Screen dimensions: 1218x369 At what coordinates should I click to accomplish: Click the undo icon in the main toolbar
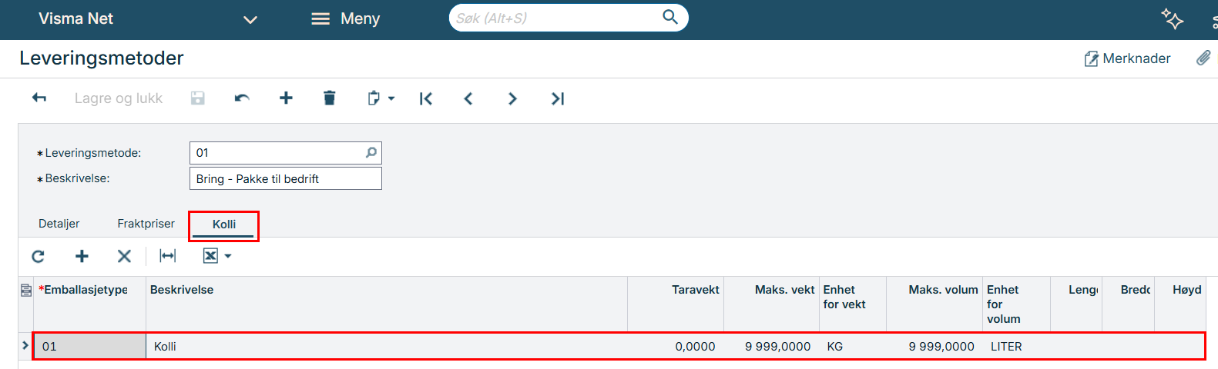pyautogui.click(x=242, y=98)
